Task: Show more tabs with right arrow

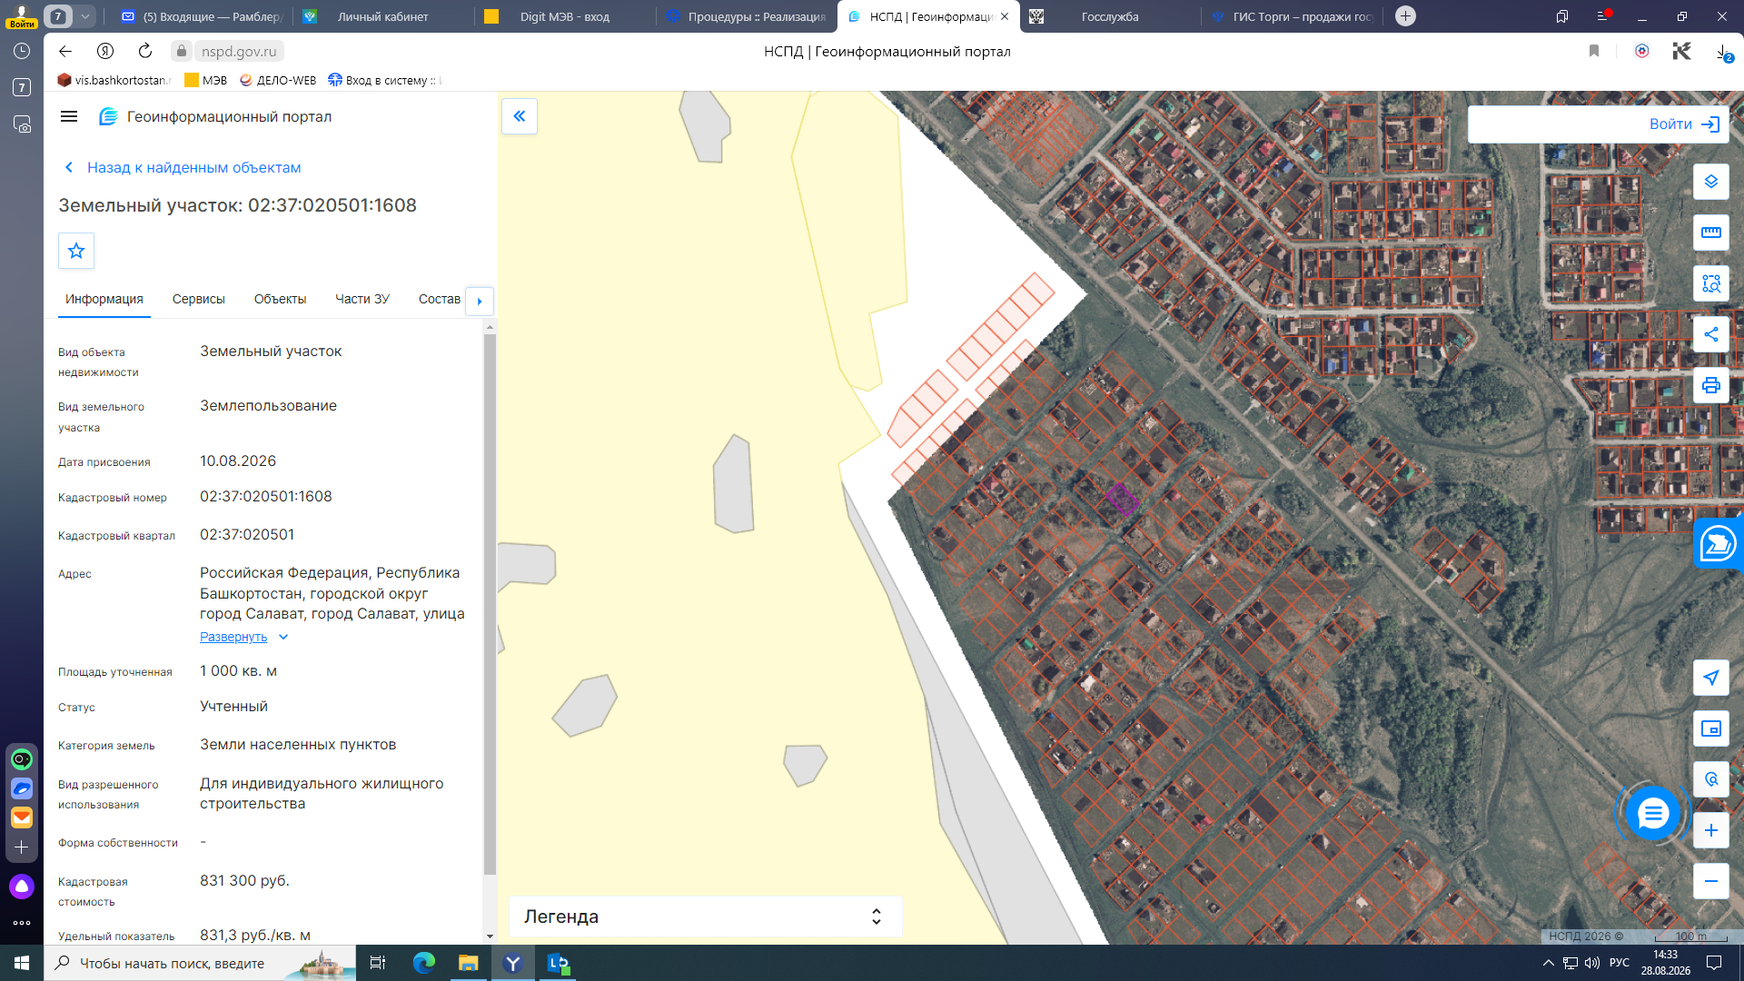Action: [x=480, y=301]
